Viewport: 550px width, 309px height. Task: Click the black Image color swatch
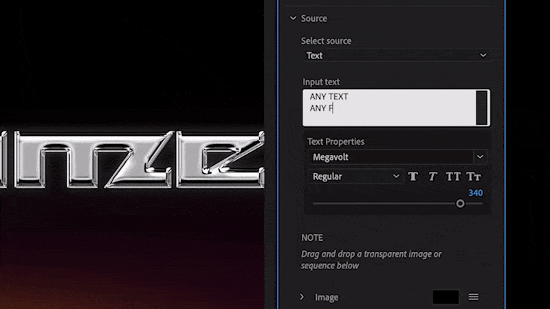point(445,297)
